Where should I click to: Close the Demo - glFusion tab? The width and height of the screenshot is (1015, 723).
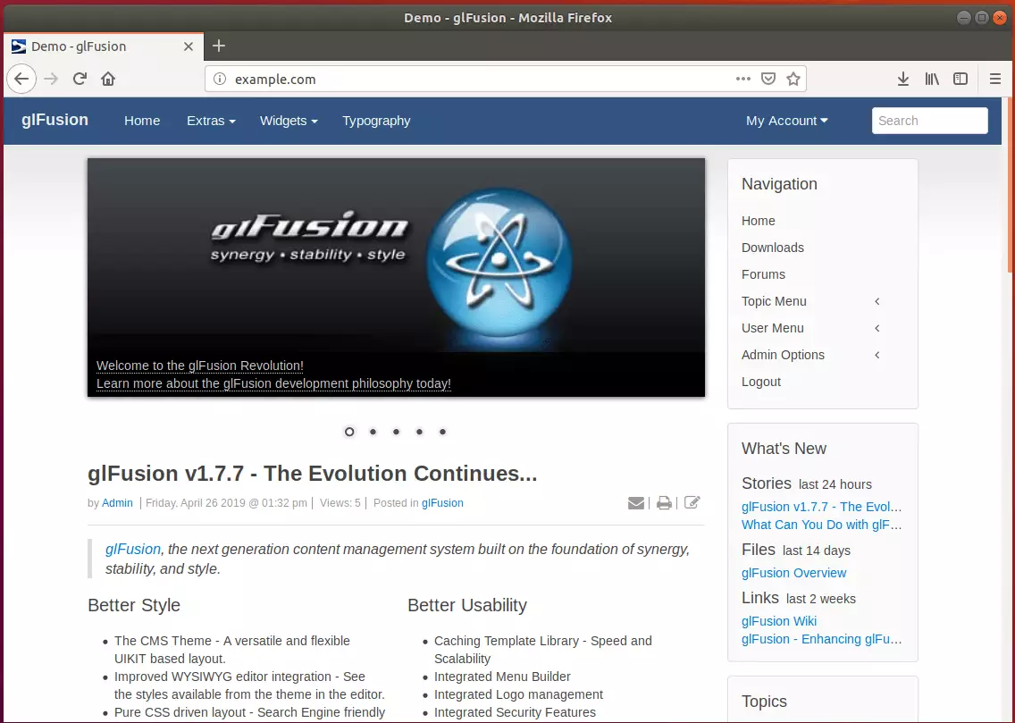point(189,46)
